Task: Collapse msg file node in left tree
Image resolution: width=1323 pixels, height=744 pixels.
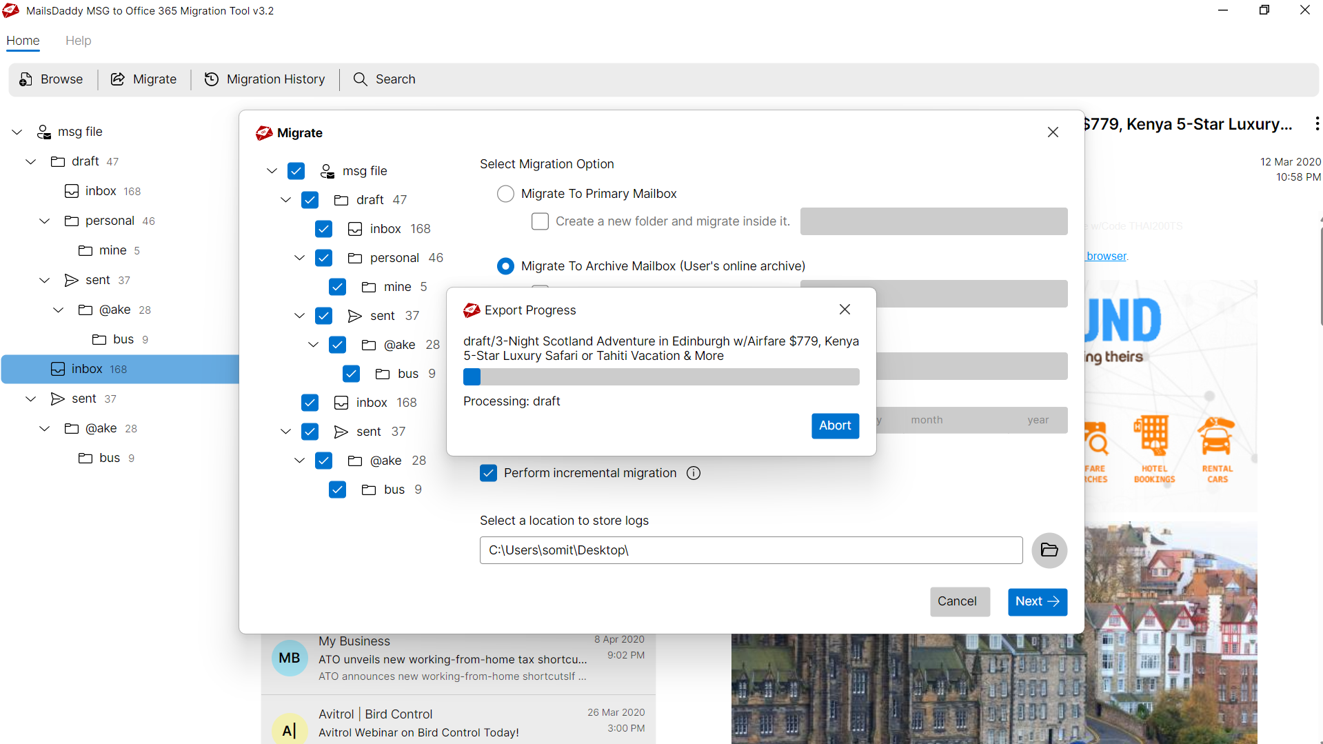Action: 17,132
